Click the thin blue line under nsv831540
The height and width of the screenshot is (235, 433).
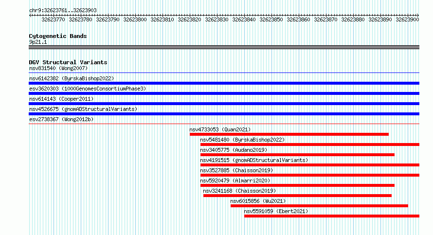coord(224,72)
